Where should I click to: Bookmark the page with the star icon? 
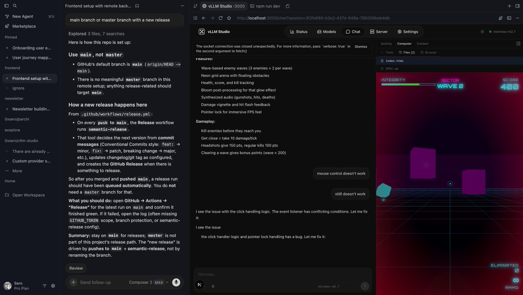click(229, 18)
